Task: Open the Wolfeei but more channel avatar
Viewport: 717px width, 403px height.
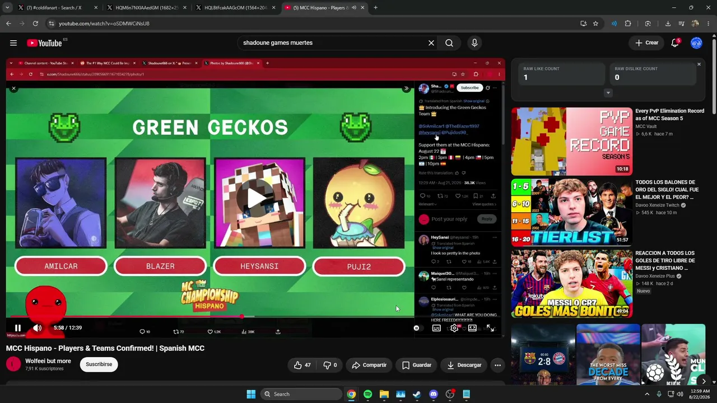Action: 13,364
